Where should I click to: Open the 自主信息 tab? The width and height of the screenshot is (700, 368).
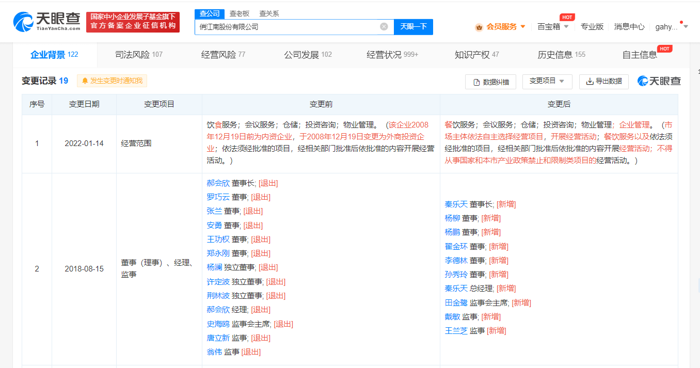point(639,55)
